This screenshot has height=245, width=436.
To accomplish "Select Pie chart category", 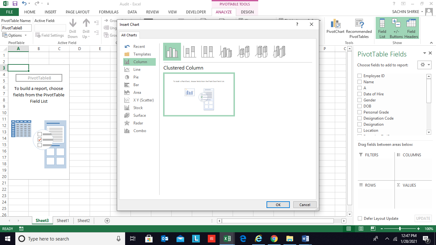I will click(x=139, y=77).
